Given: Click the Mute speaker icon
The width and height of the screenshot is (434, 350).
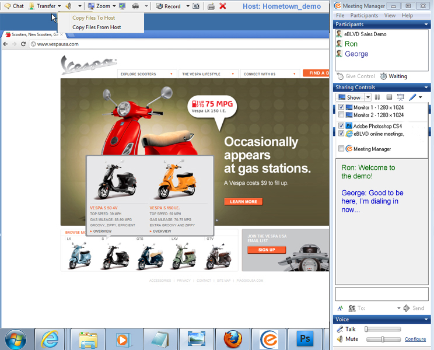Looking at the screenshot, I should pyautogui.click(x=339, y=339).
